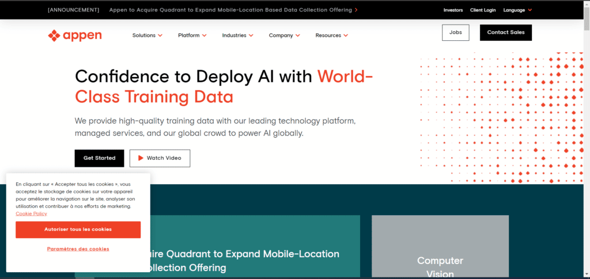This screenshot has width=590, height=279.
Task: Click the "En cliquant sur" cookie banner text
Action: point(75,195)
